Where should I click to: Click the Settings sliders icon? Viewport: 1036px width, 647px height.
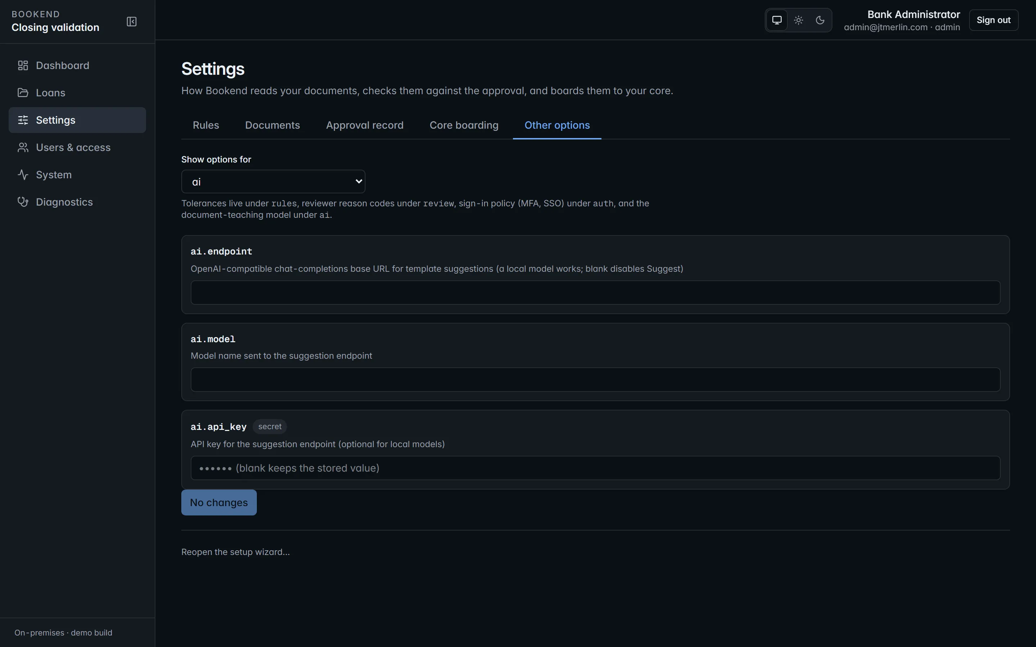coord(23,120)
